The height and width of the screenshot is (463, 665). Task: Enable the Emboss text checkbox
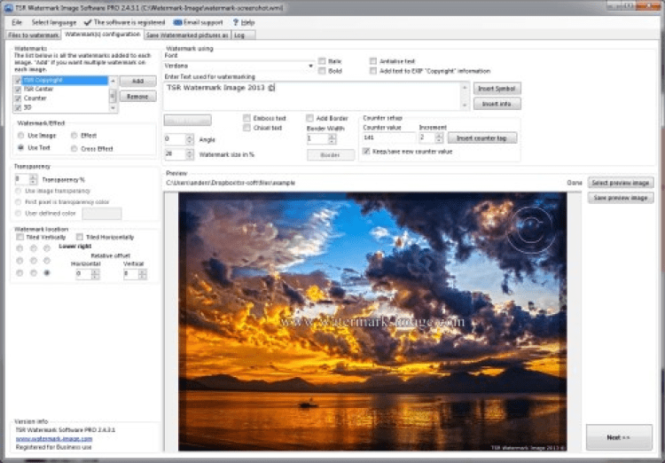click(x=246, y=118)
